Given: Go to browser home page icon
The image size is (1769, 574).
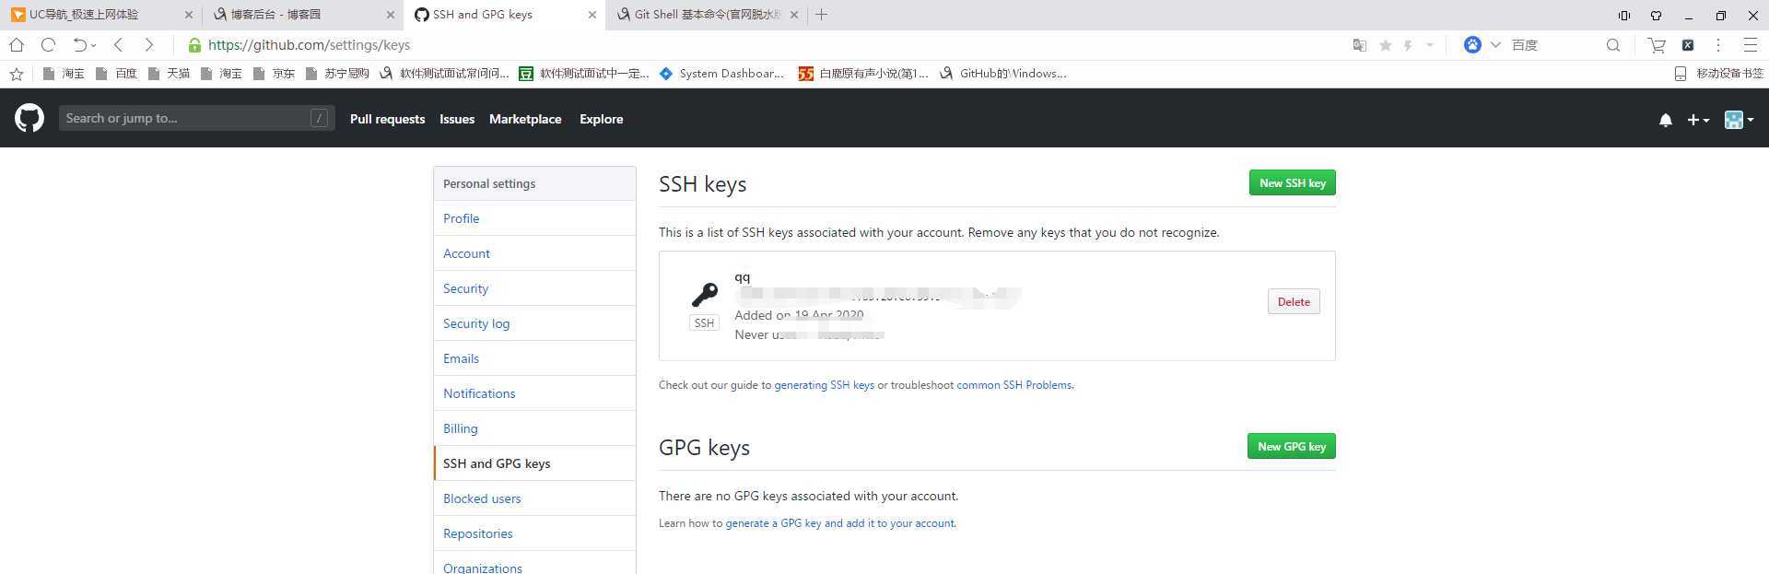Looking at the screenshot, I should coord(17,44).
